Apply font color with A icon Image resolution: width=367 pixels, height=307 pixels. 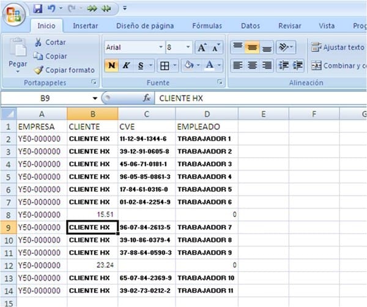point(209,65)
